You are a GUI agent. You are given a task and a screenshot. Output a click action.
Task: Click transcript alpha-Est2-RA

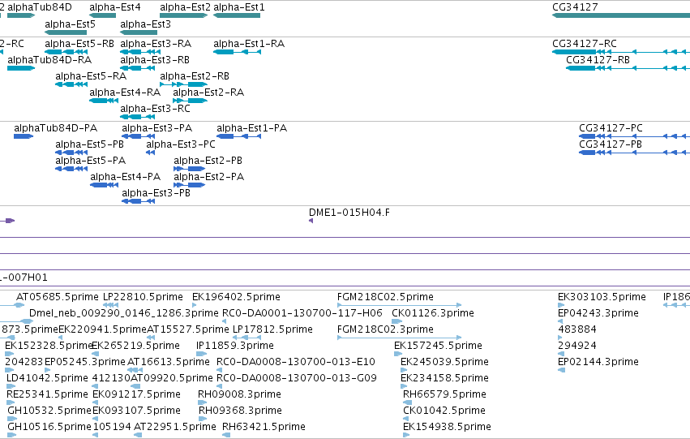click(x=190, y=101)
